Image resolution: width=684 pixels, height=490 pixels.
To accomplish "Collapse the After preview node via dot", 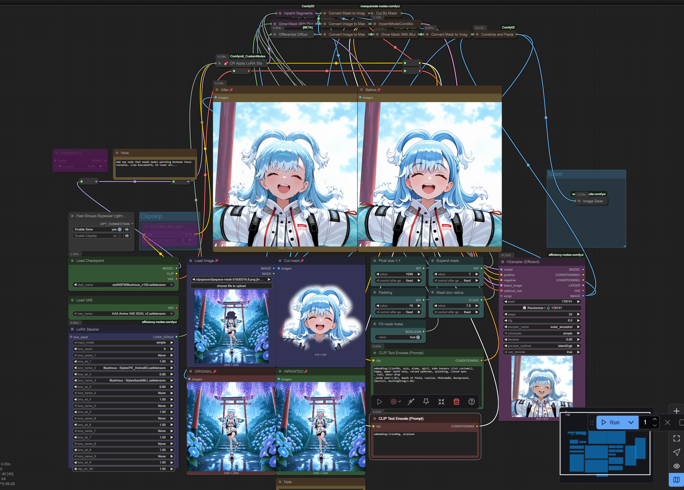I will click(216, 90).
